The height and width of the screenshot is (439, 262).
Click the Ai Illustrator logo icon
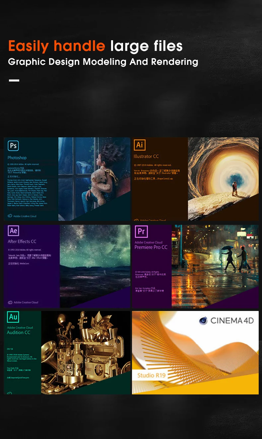pos(140,145)
